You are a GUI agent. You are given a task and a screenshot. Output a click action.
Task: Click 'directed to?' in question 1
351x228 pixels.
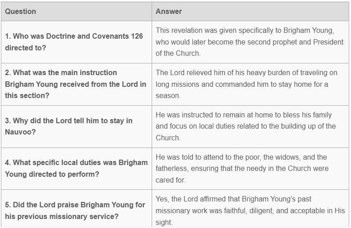[25, 47]
